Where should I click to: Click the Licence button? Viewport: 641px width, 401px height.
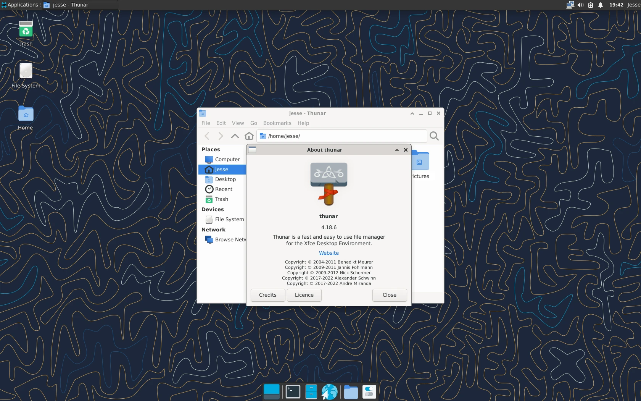tap(304, 295)
